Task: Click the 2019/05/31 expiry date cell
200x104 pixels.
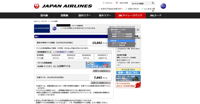Action: 103,55
